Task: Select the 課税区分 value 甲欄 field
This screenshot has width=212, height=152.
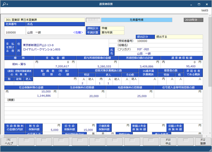Action: tap(112, 28)
